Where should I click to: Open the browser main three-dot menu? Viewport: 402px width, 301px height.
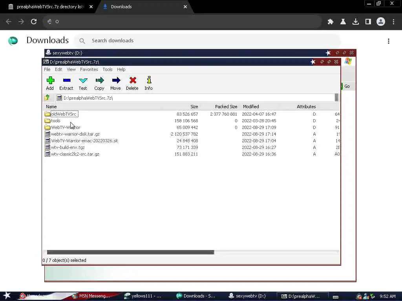393,22
